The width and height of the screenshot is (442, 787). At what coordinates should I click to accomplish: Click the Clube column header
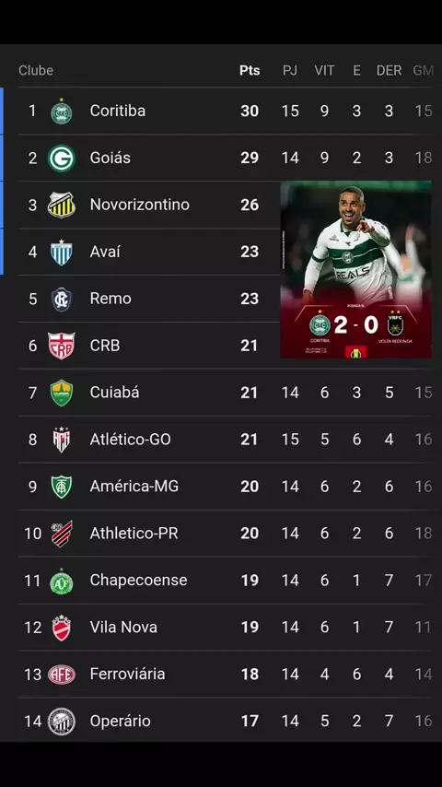tap(36, 70)
